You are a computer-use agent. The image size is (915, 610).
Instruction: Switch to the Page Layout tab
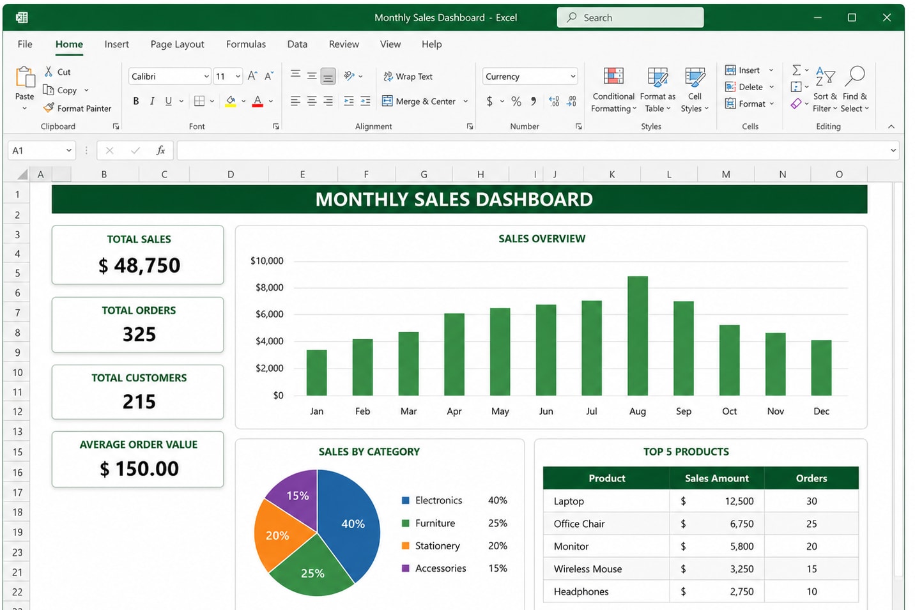pos(177,44)
